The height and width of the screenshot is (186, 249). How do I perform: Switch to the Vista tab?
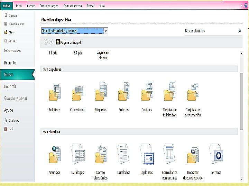[102, 6]
